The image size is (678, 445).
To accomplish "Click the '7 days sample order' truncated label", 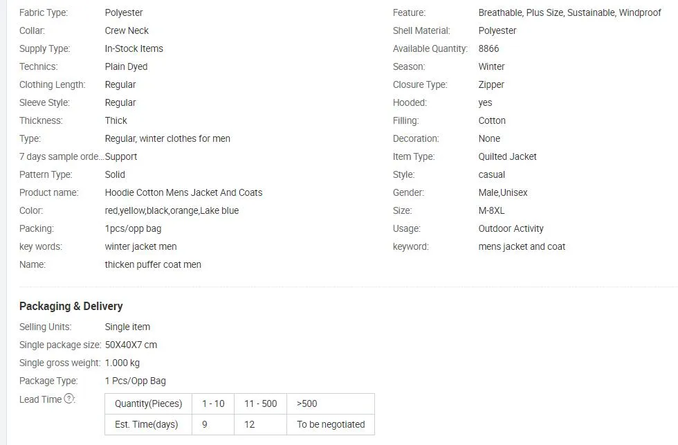I will click(x=61, y=156).
